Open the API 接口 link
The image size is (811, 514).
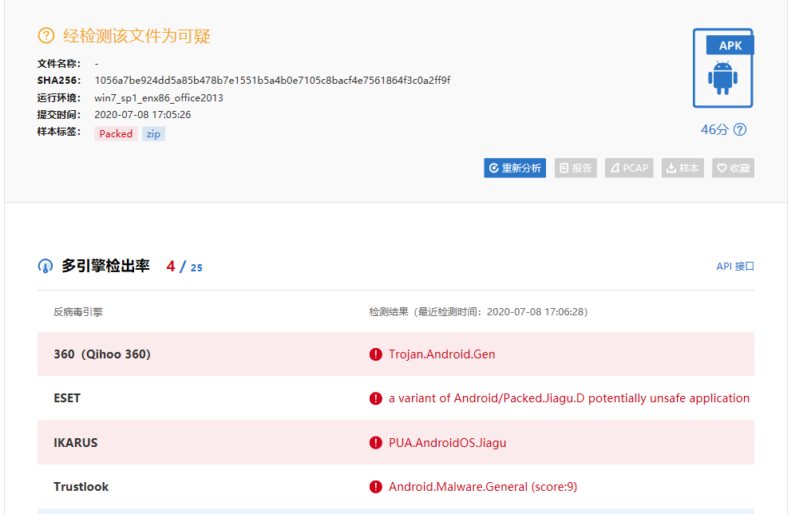pos(734,267)
